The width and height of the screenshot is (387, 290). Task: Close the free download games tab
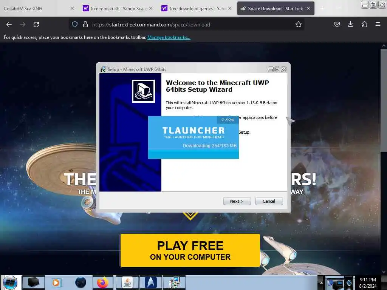[230, 8]
